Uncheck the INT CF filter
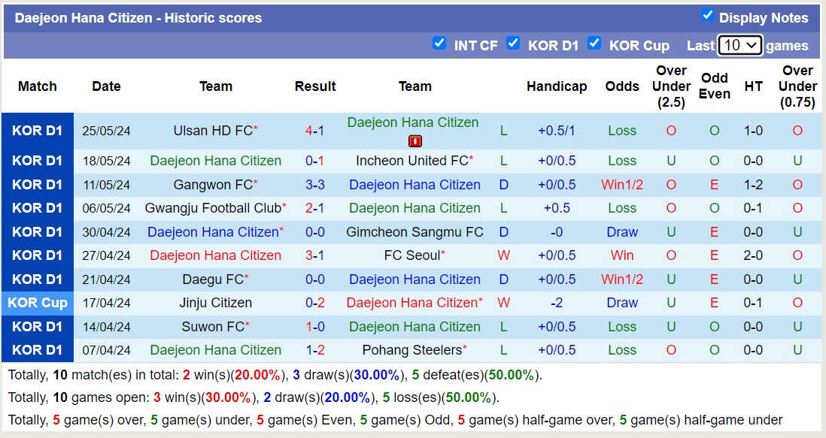 [439, 44]
